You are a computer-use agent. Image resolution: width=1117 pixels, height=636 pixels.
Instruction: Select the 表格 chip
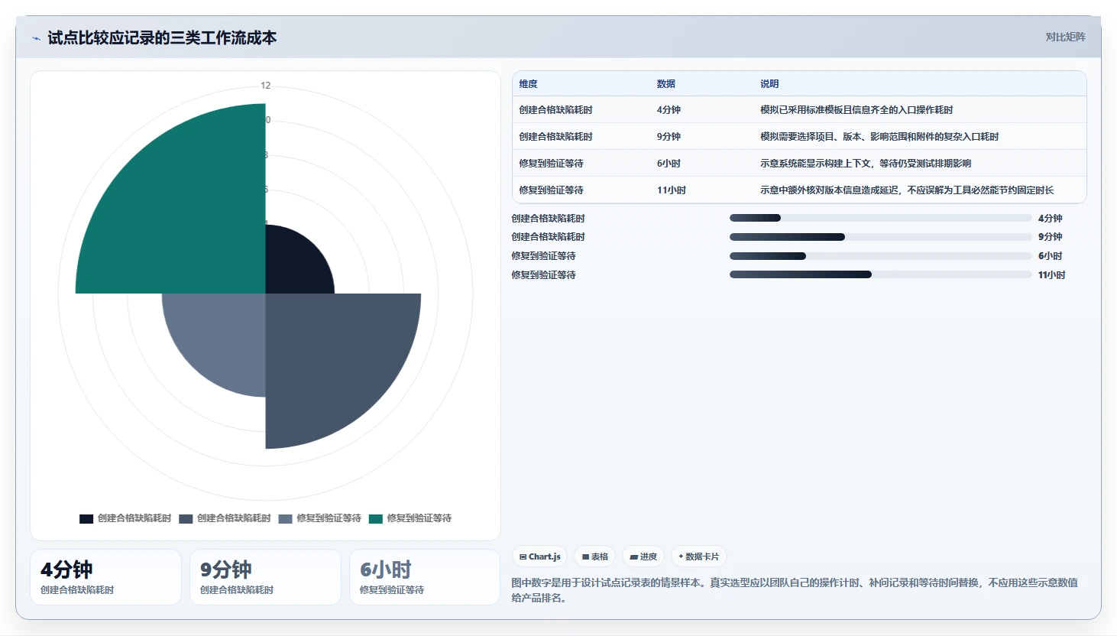594,556
